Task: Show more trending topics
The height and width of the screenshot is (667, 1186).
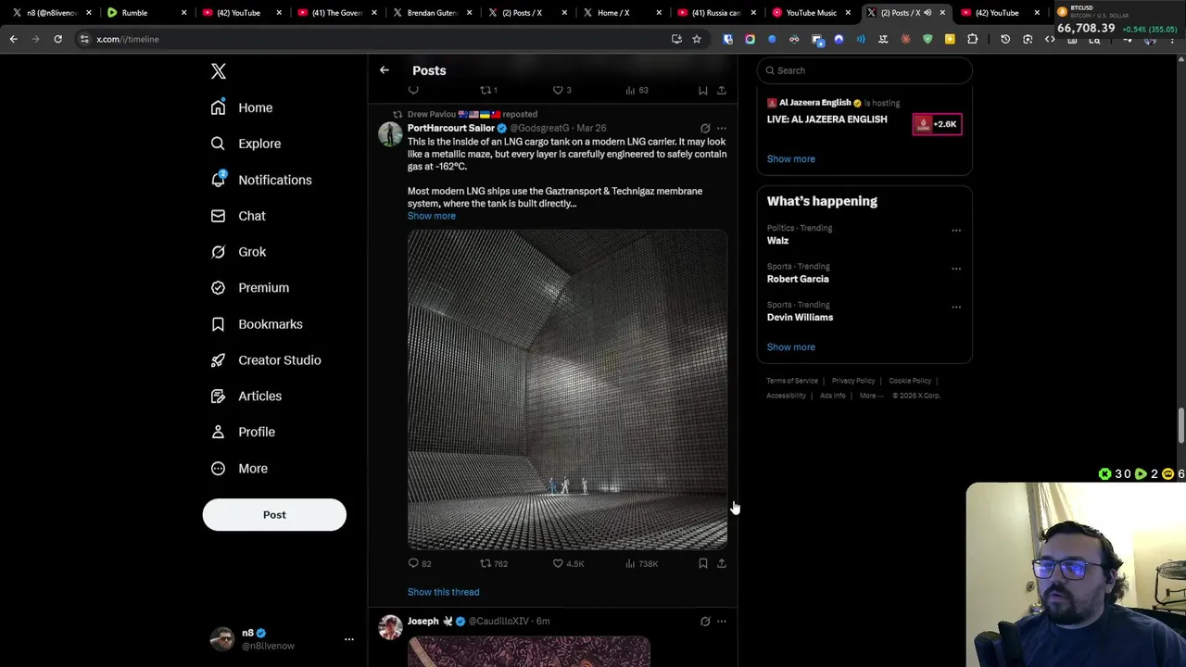Action: (791, 347)
